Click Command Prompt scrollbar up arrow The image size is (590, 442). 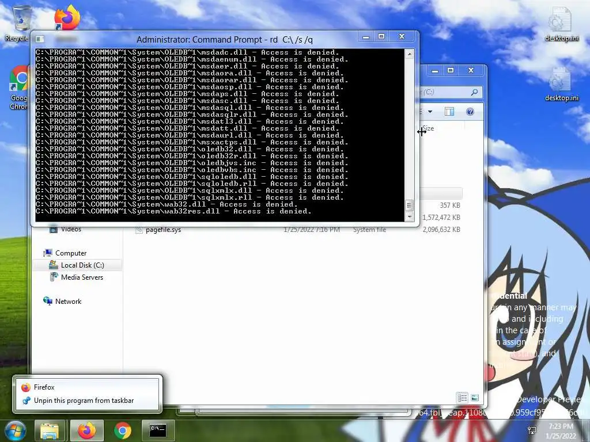[410, 54]
